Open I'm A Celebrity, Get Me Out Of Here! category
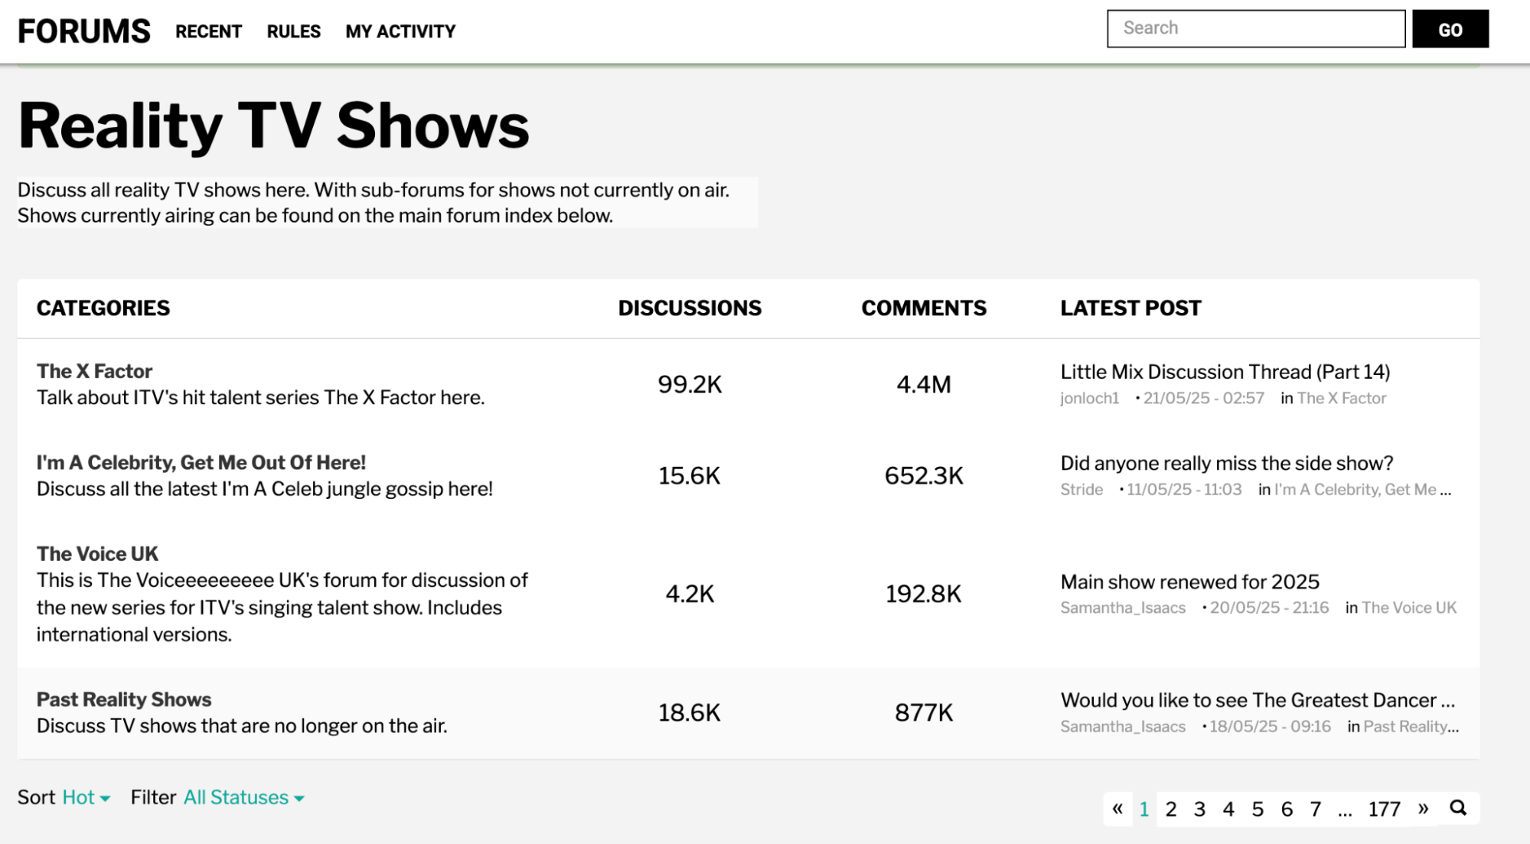This screenshot has width=1530, height=844. pos(201,462)
